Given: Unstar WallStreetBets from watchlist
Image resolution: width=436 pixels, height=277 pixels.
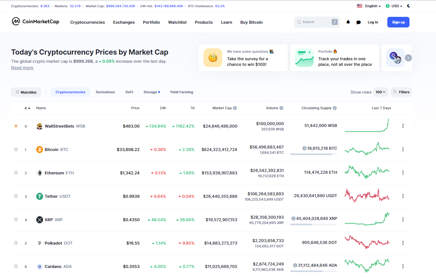Looking at the screenshot, I should click(x=16, y=126).
